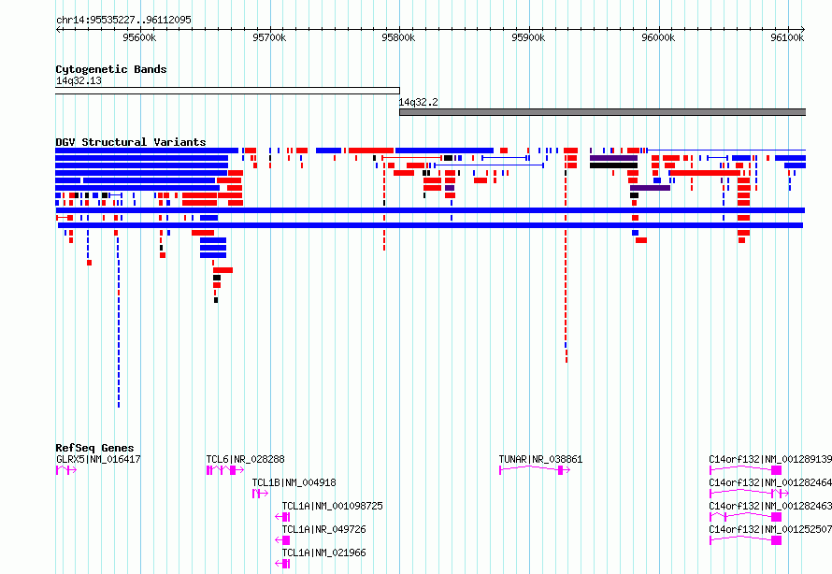Select the 95600k scale tick label

[139, 37]
